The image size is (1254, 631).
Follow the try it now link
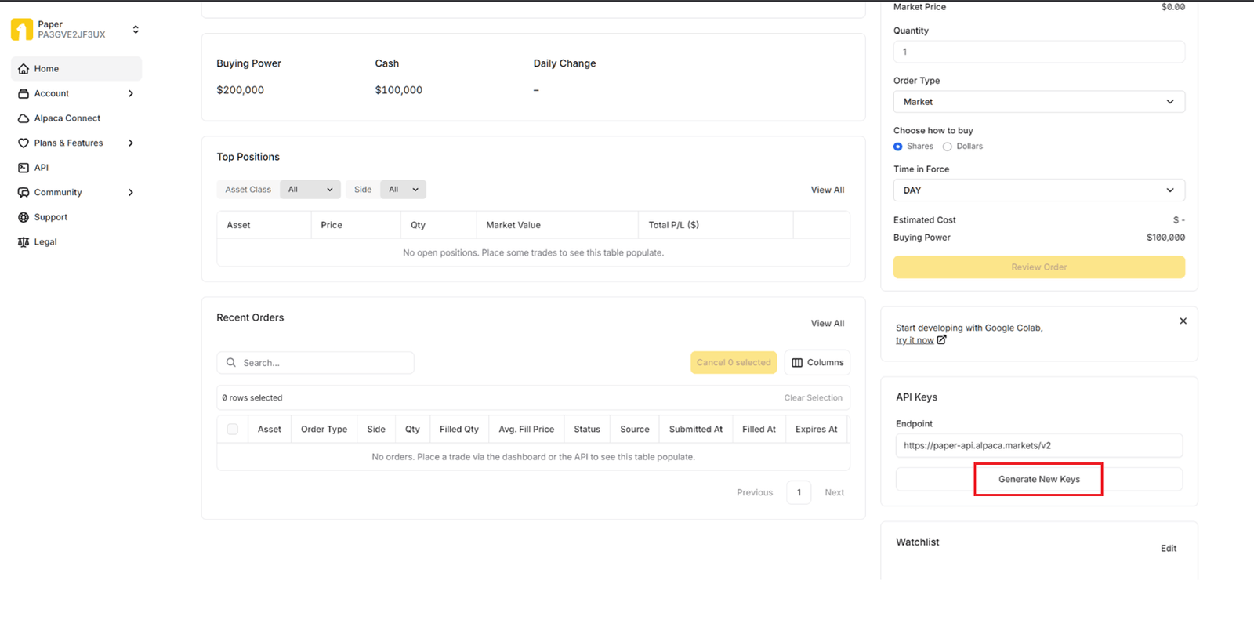pos(915,340)
